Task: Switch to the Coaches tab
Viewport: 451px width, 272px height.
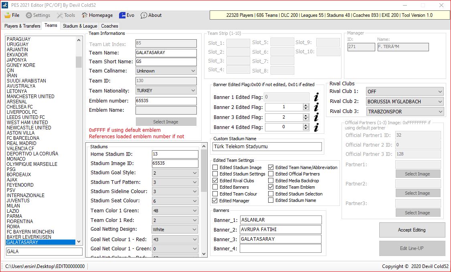Action: click(x=109, y=26)
